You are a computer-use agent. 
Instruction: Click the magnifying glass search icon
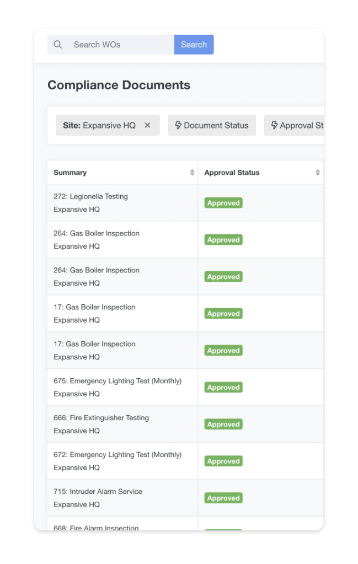[57, 45]
